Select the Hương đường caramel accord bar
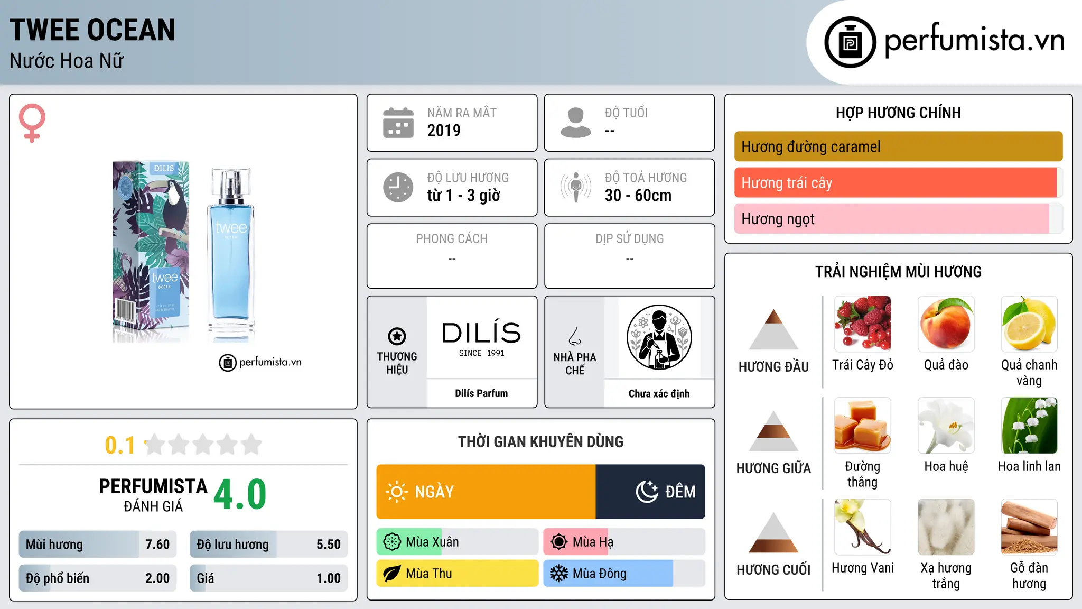The width and height of the screenshot is (1082, 609). click(898, 146)
